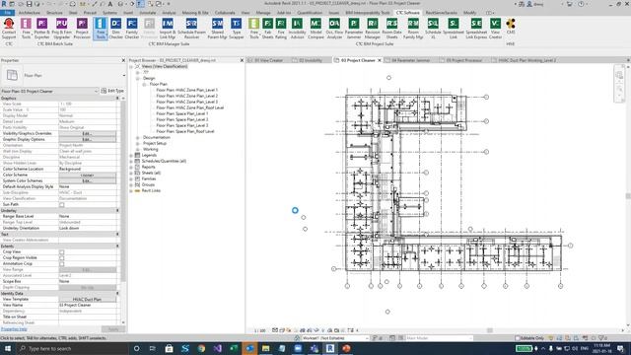This screenshot has height=355, width=631.
Task: Open the File menu tab
Action: 7,13
